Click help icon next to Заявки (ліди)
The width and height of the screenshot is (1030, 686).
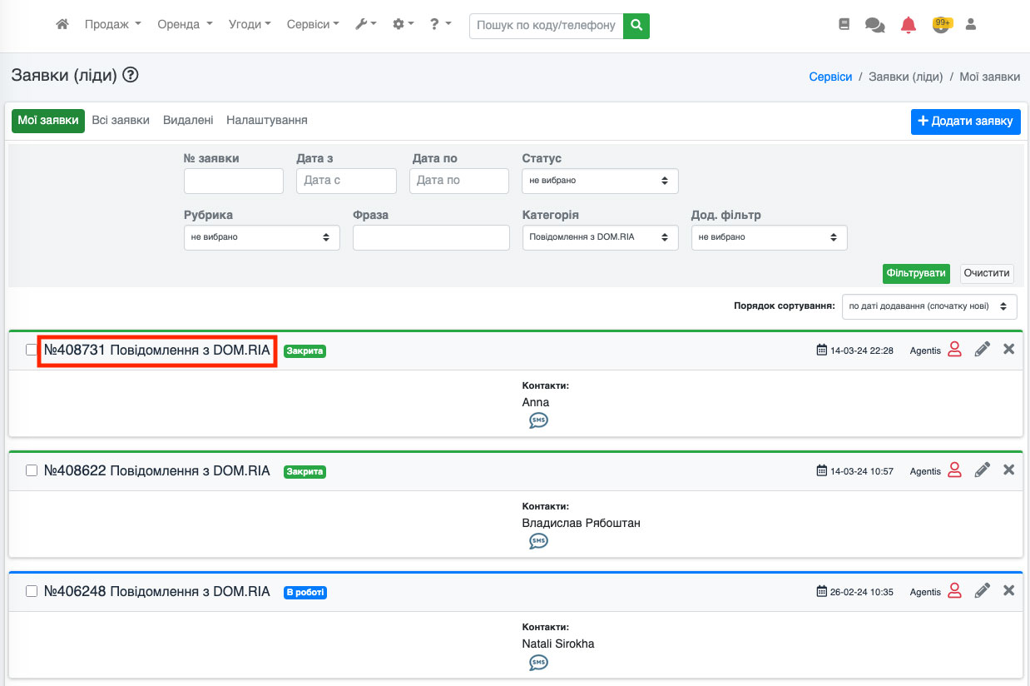[x=131, y=76]
